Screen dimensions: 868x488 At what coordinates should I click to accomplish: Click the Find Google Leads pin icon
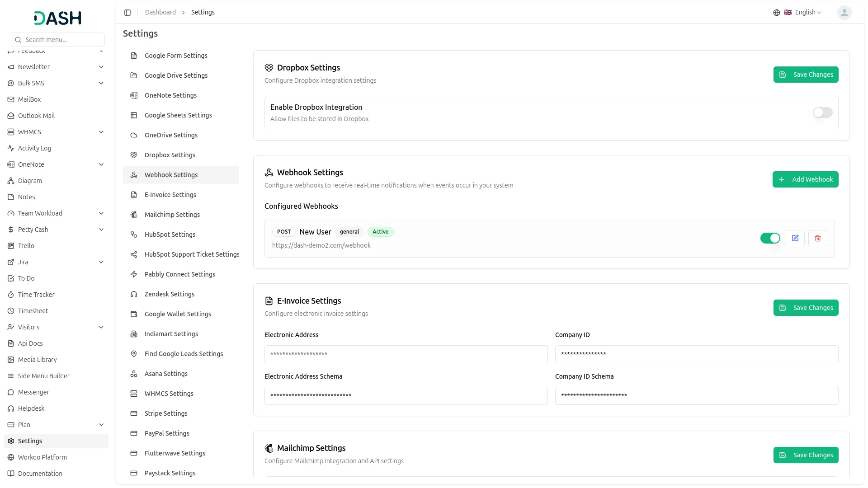point(134,354)
